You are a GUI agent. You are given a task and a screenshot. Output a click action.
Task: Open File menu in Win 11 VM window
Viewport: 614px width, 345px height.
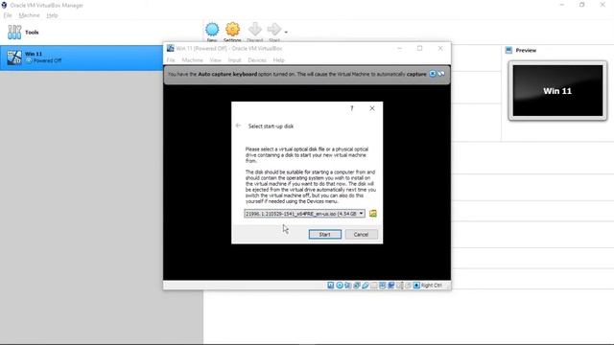click(171, 59)
